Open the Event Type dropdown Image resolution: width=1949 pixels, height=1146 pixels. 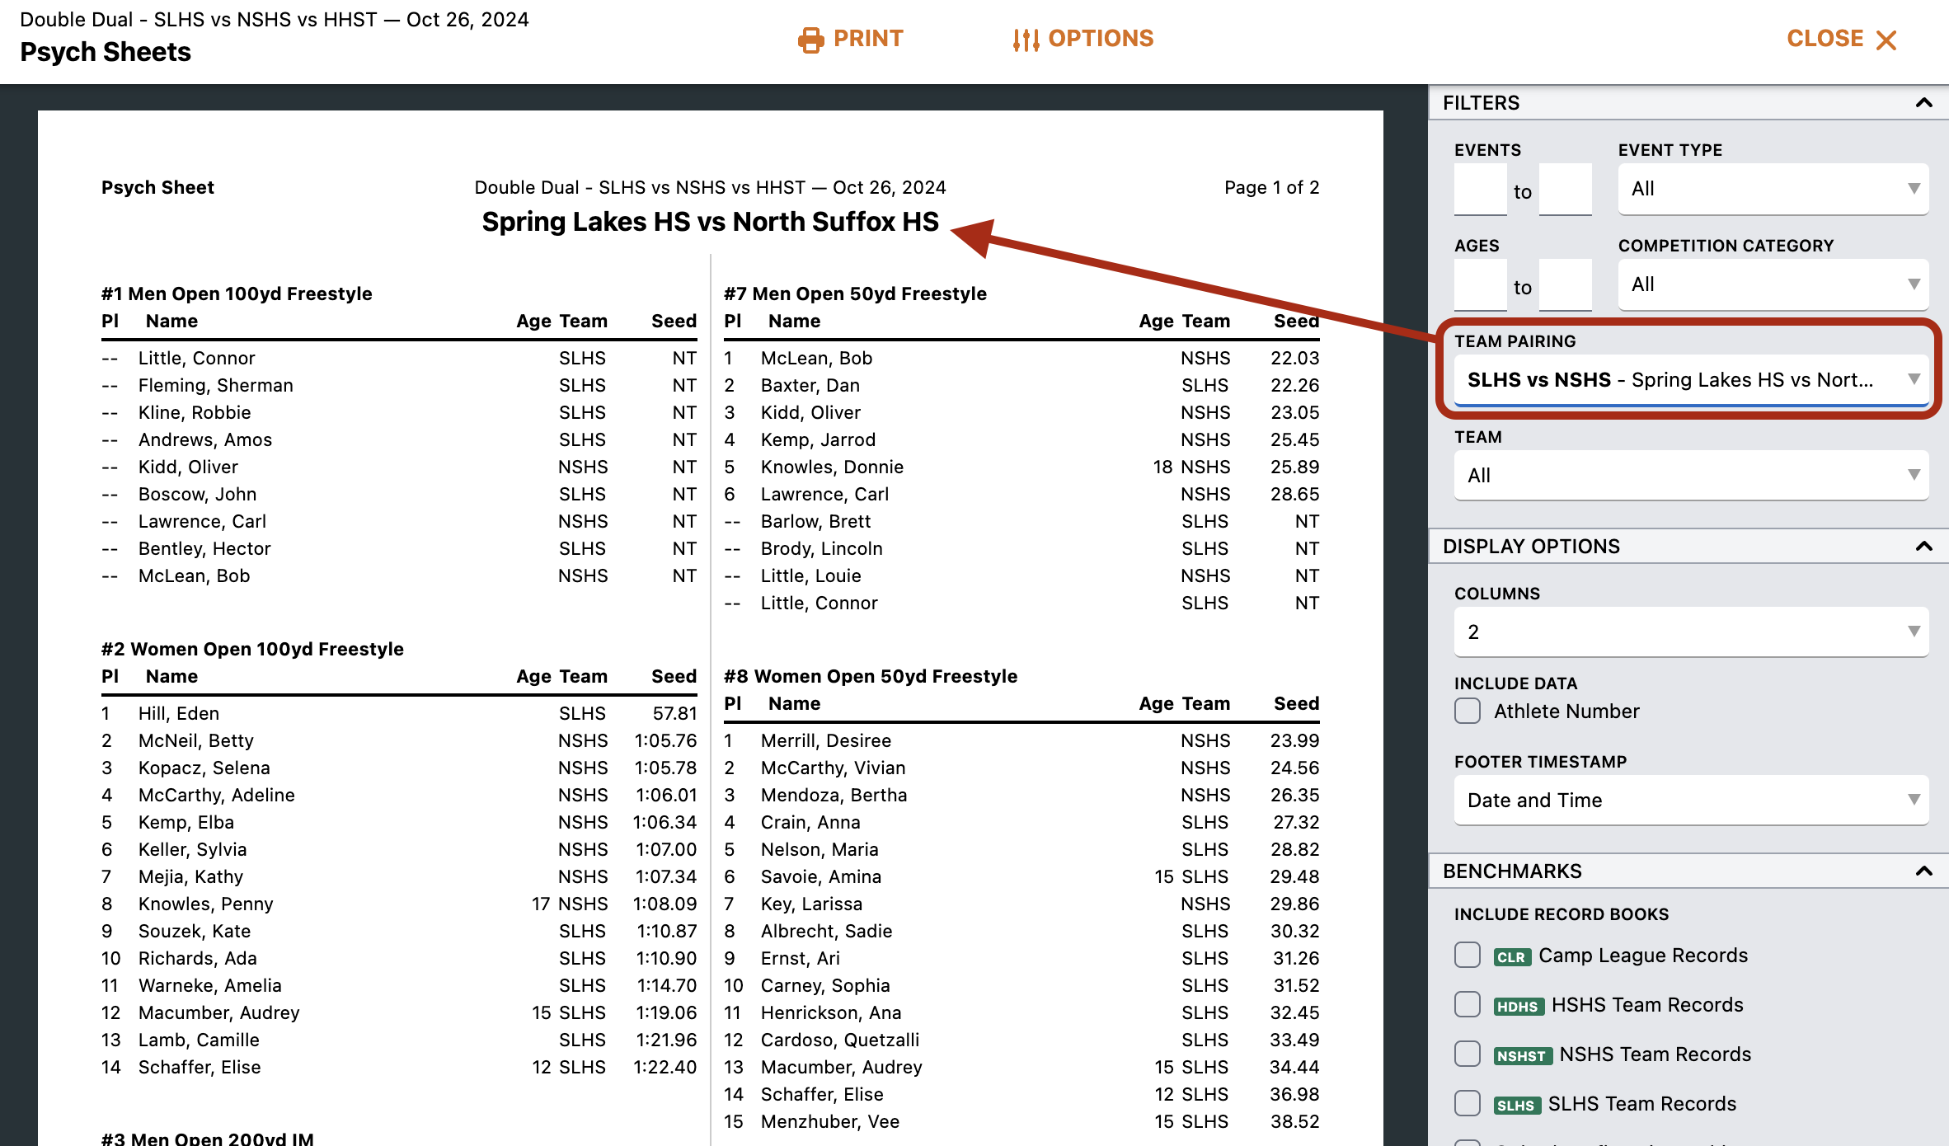tap(1773, 189)
